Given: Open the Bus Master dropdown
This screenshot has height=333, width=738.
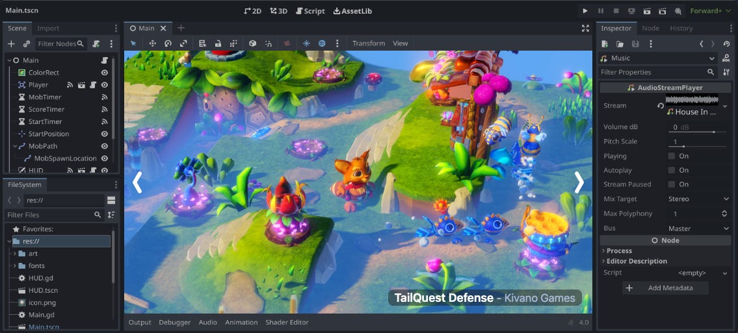Looking at the screenshot, I should coord(698,228).
